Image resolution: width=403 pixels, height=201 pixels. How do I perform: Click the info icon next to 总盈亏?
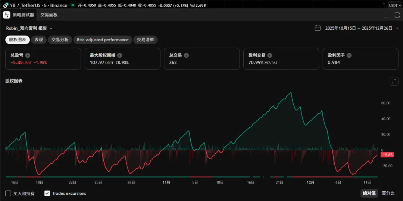[x=28, y=55]
